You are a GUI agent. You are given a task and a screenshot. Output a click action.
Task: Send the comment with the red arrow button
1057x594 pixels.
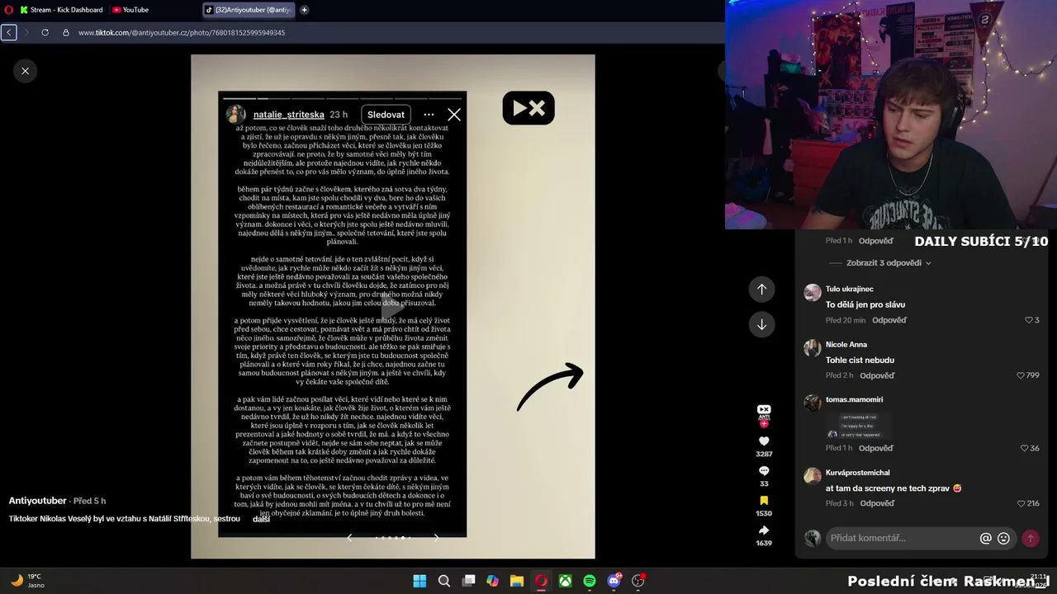click(x=1030, y=538)
